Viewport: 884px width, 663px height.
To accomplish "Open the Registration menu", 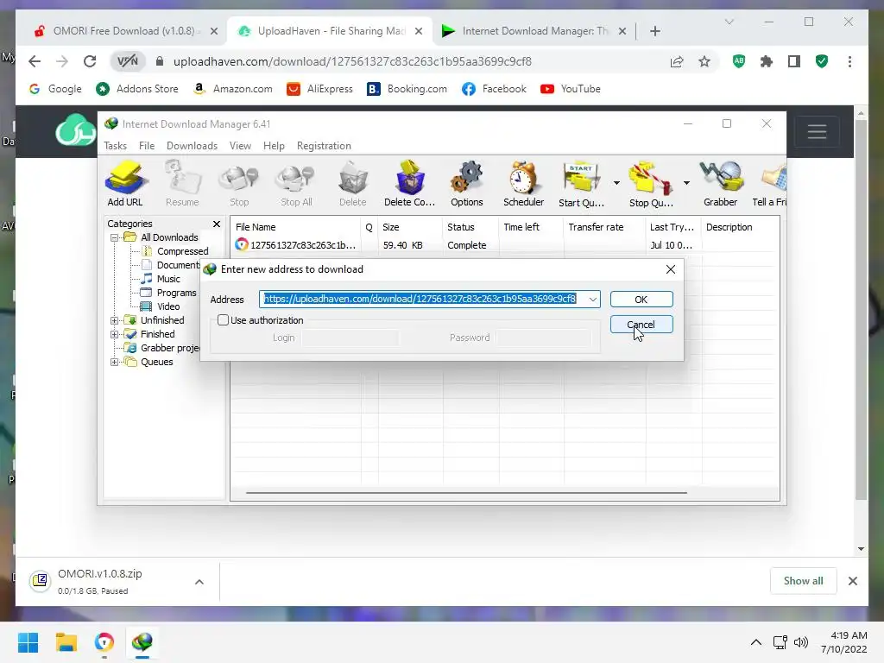I will tap(324, 145).
